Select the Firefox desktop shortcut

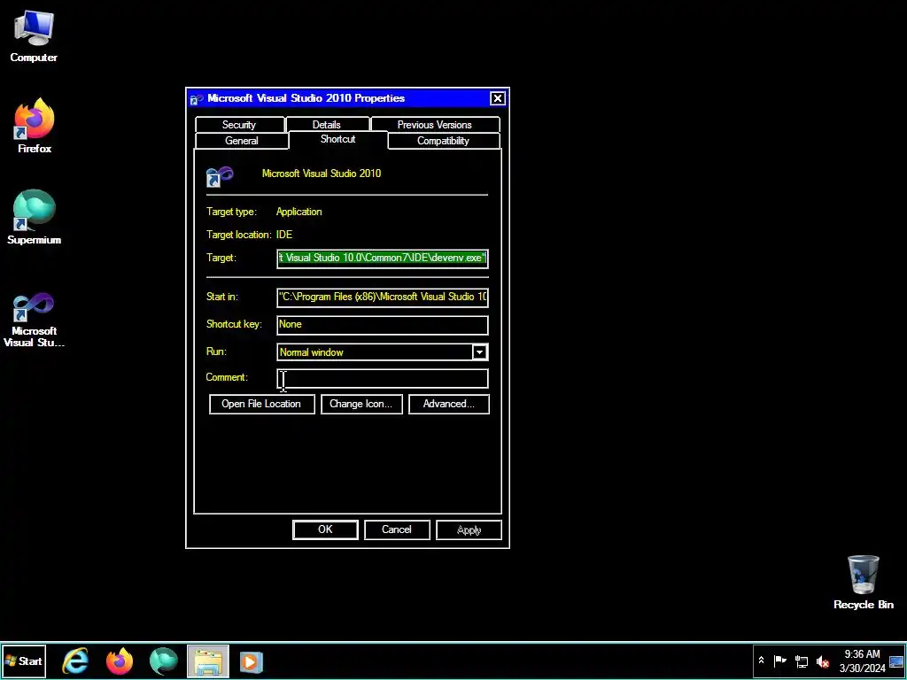[35, 126]
